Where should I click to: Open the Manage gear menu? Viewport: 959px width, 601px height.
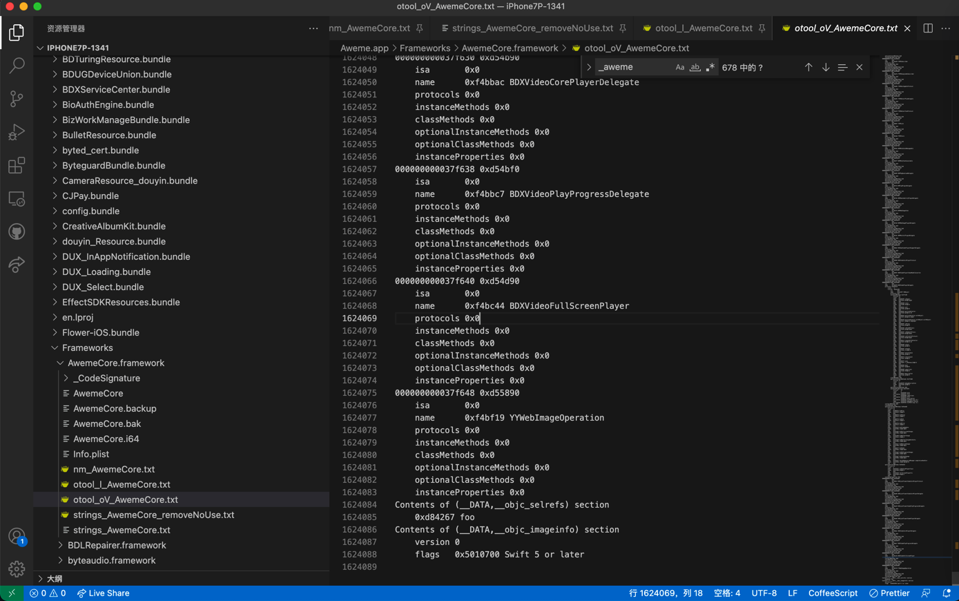pos(17,569)
